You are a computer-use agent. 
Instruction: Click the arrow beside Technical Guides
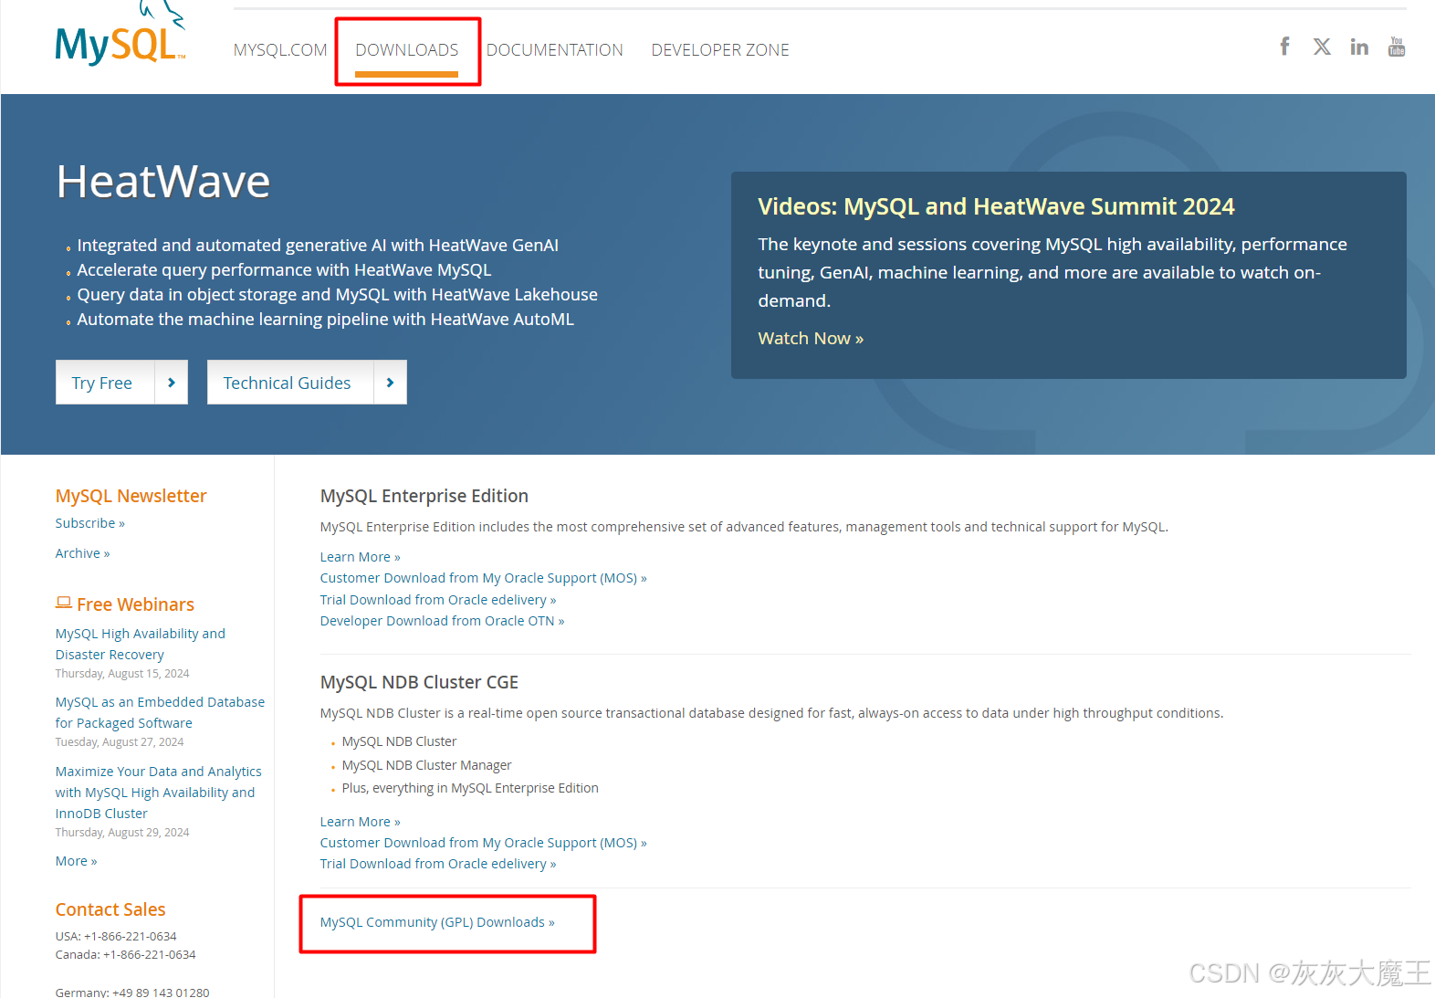pyautogui.click(x=391, y=383)
